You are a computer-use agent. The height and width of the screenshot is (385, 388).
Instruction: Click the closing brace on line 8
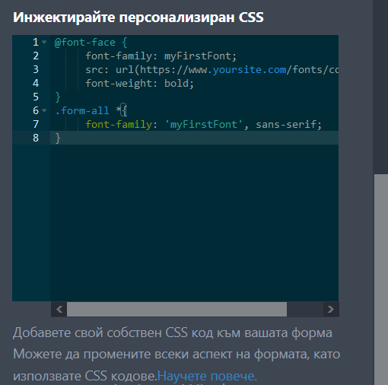(x=58, y=138)
